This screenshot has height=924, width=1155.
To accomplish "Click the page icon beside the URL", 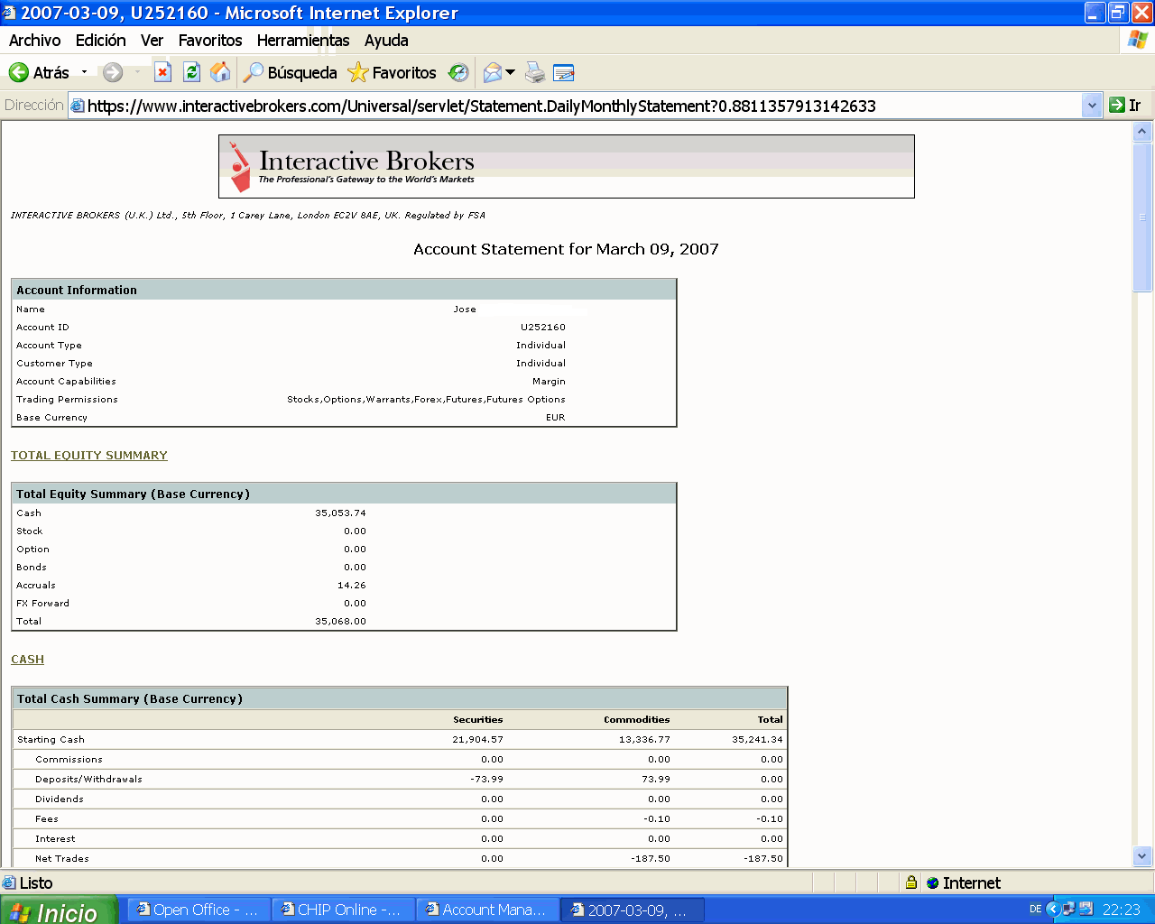I will tap(78, 106).
